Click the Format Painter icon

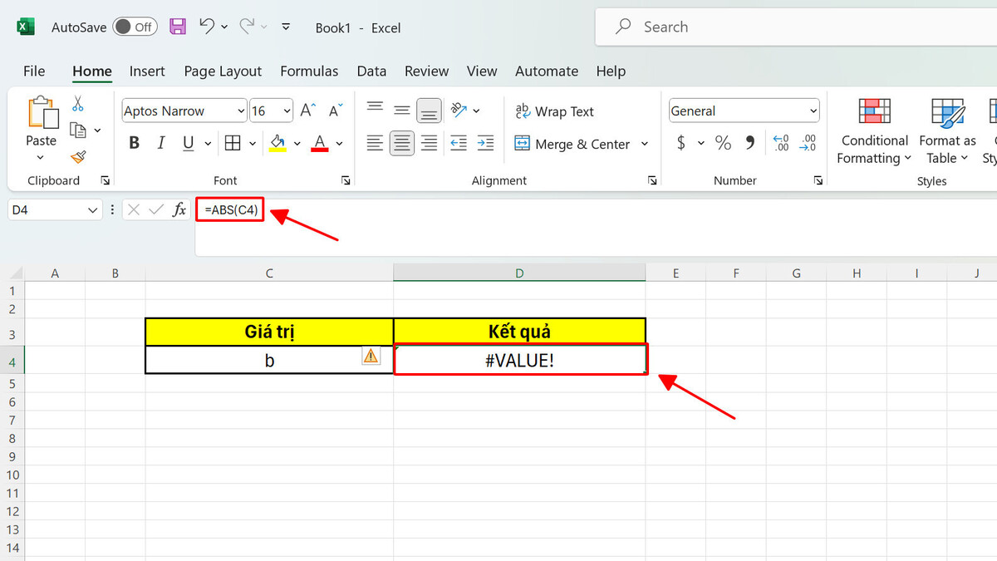click(x=77, y=158)
